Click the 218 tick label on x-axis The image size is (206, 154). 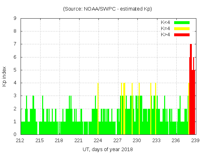pos(59,141)
